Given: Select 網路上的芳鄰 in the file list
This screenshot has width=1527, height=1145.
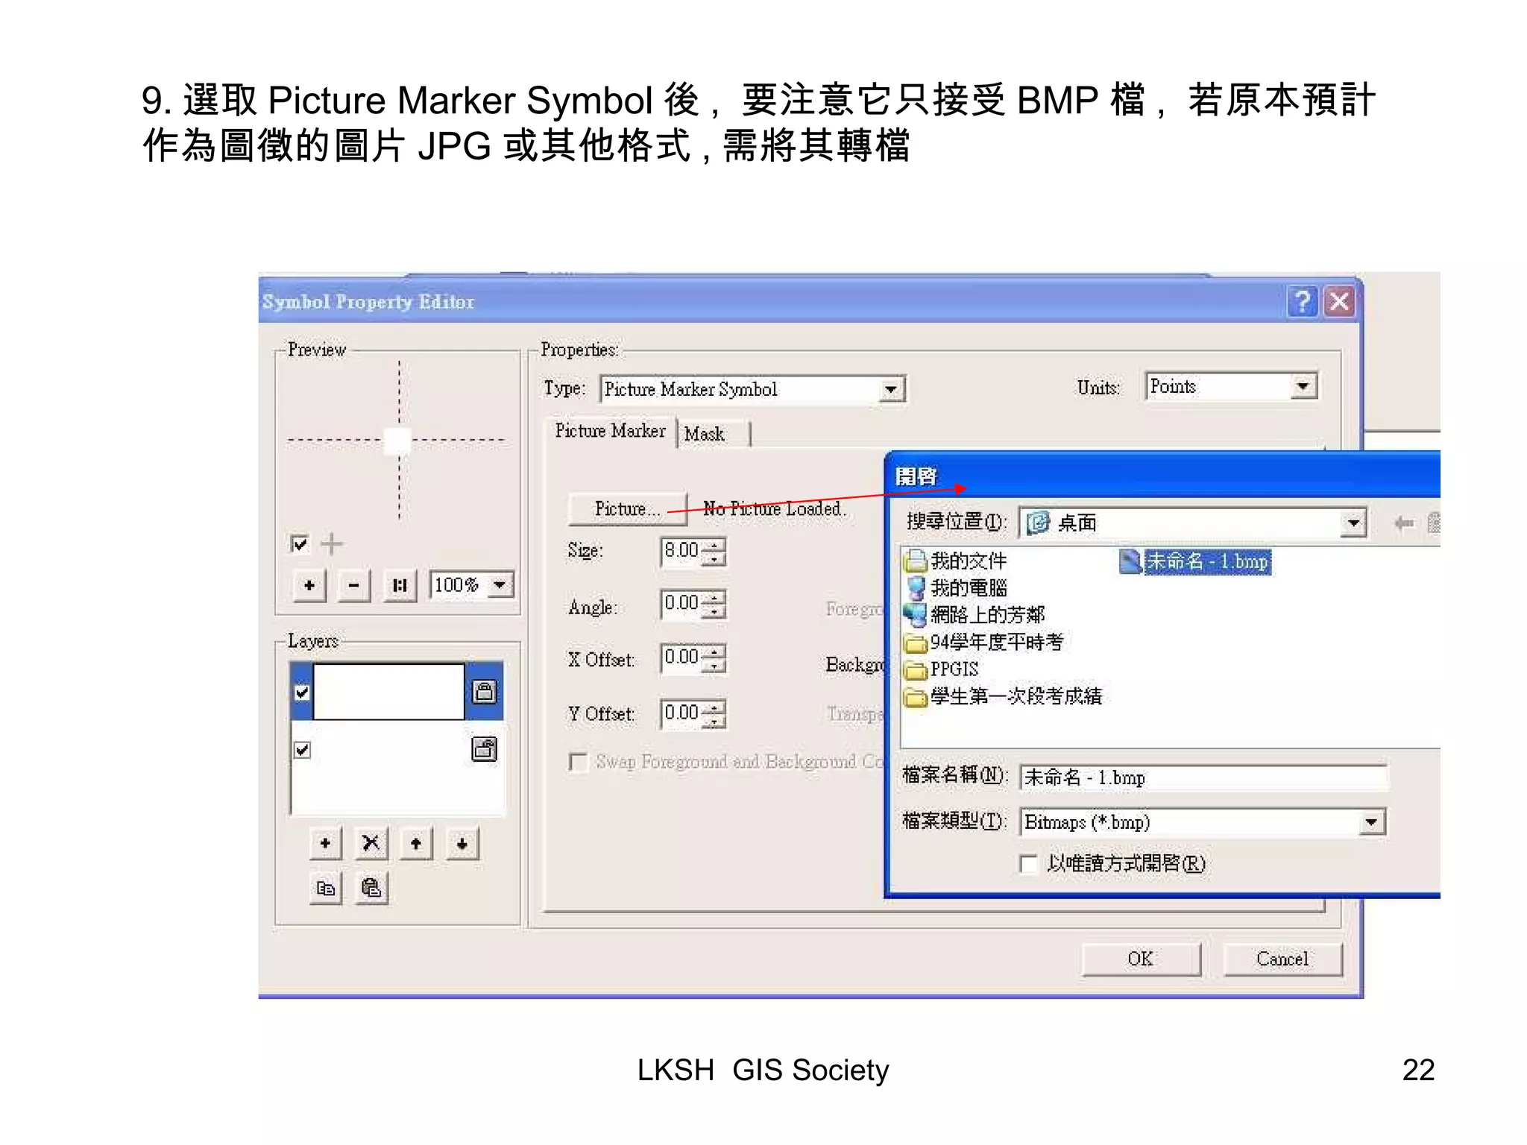Looking at the screenshot, I should [x=974, y=615].
